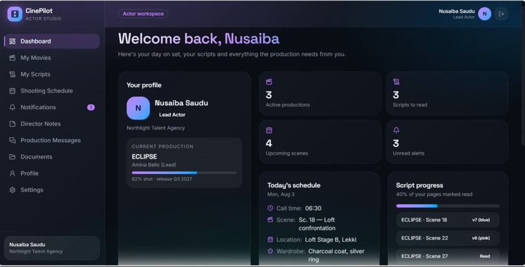Screen dimensions: 525x267
Task: Click the calendar icon on Upcoming scenes card
Action: coord(269,130)
